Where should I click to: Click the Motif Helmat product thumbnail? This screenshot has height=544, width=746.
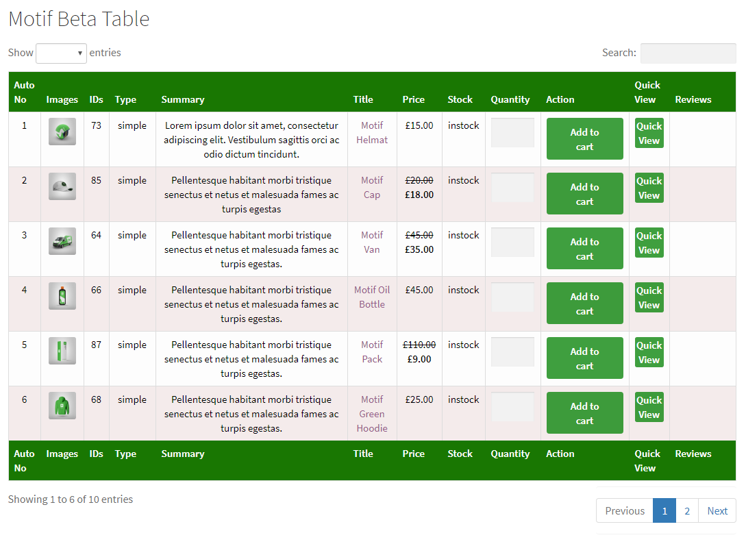click(62, 132)
